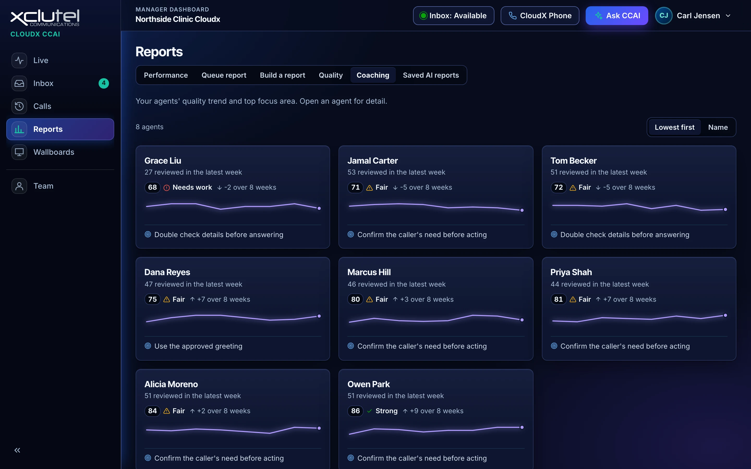Switch to the Performance tab

[x=166, y=75]
